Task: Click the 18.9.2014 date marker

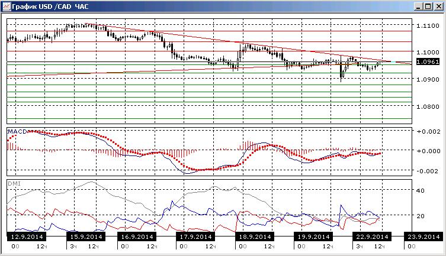Action: pyautogui.click(x=255, y=236)
